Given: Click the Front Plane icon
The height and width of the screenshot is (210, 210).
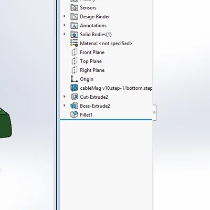Looking at the screenshot, I should point(75,52).
